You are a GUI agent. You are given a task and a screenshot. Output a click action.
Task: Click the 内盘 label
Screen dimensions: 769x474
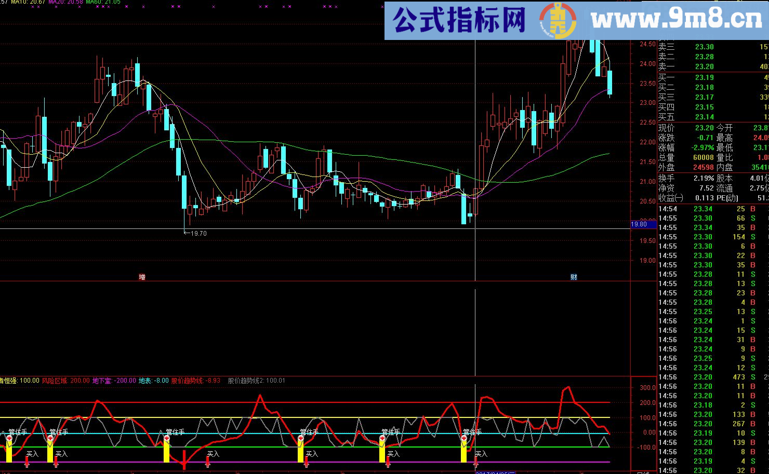point(724,167)
